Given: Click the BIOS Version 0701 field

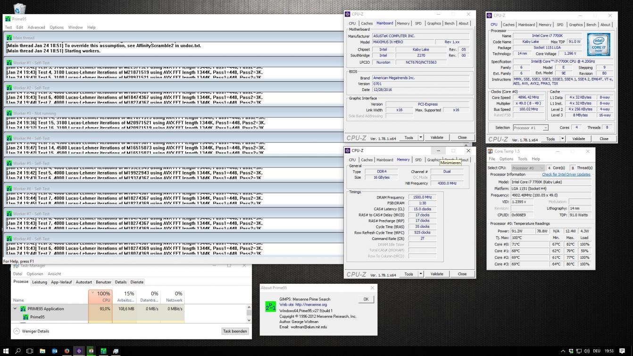Looking at the screenshot, I should pyautogui.click(x=421, y=84).
